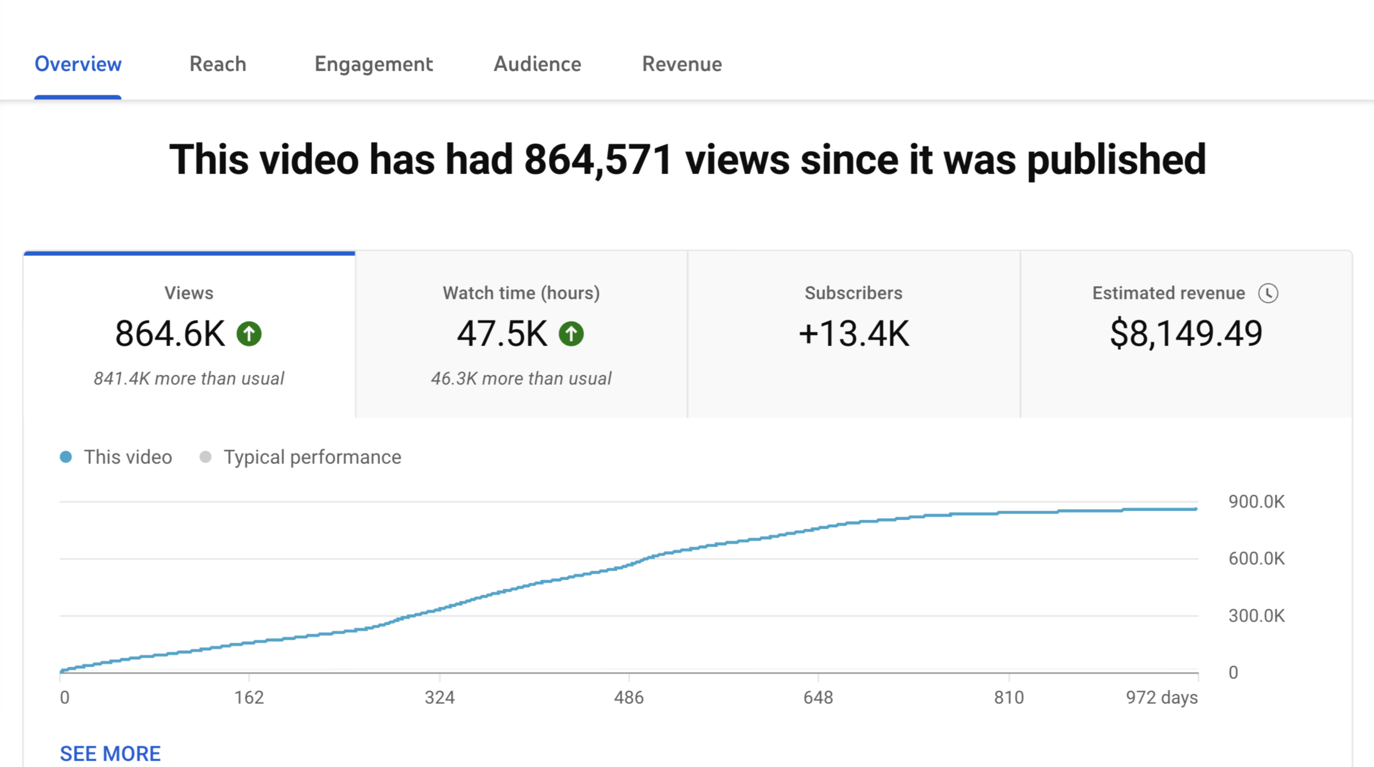Click the green up arrow beside Views
1374x767 pixels.
(x=249, y=334)
